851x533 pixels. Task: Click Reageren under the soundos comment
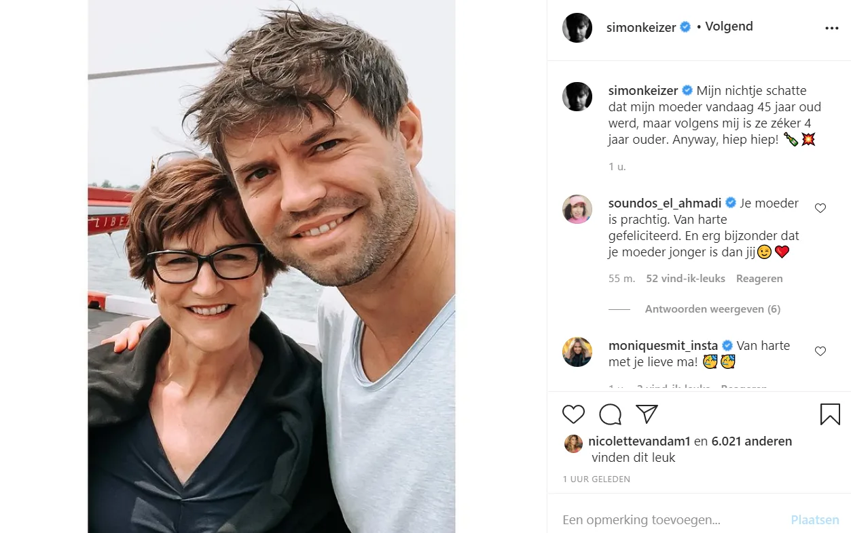tap(759, 279)
